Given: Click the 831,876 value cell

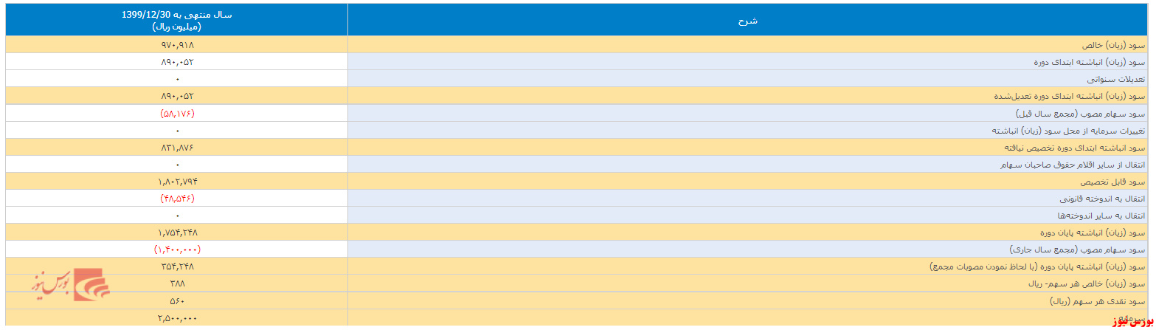Looking at the screenshot, I should [177, 148].
